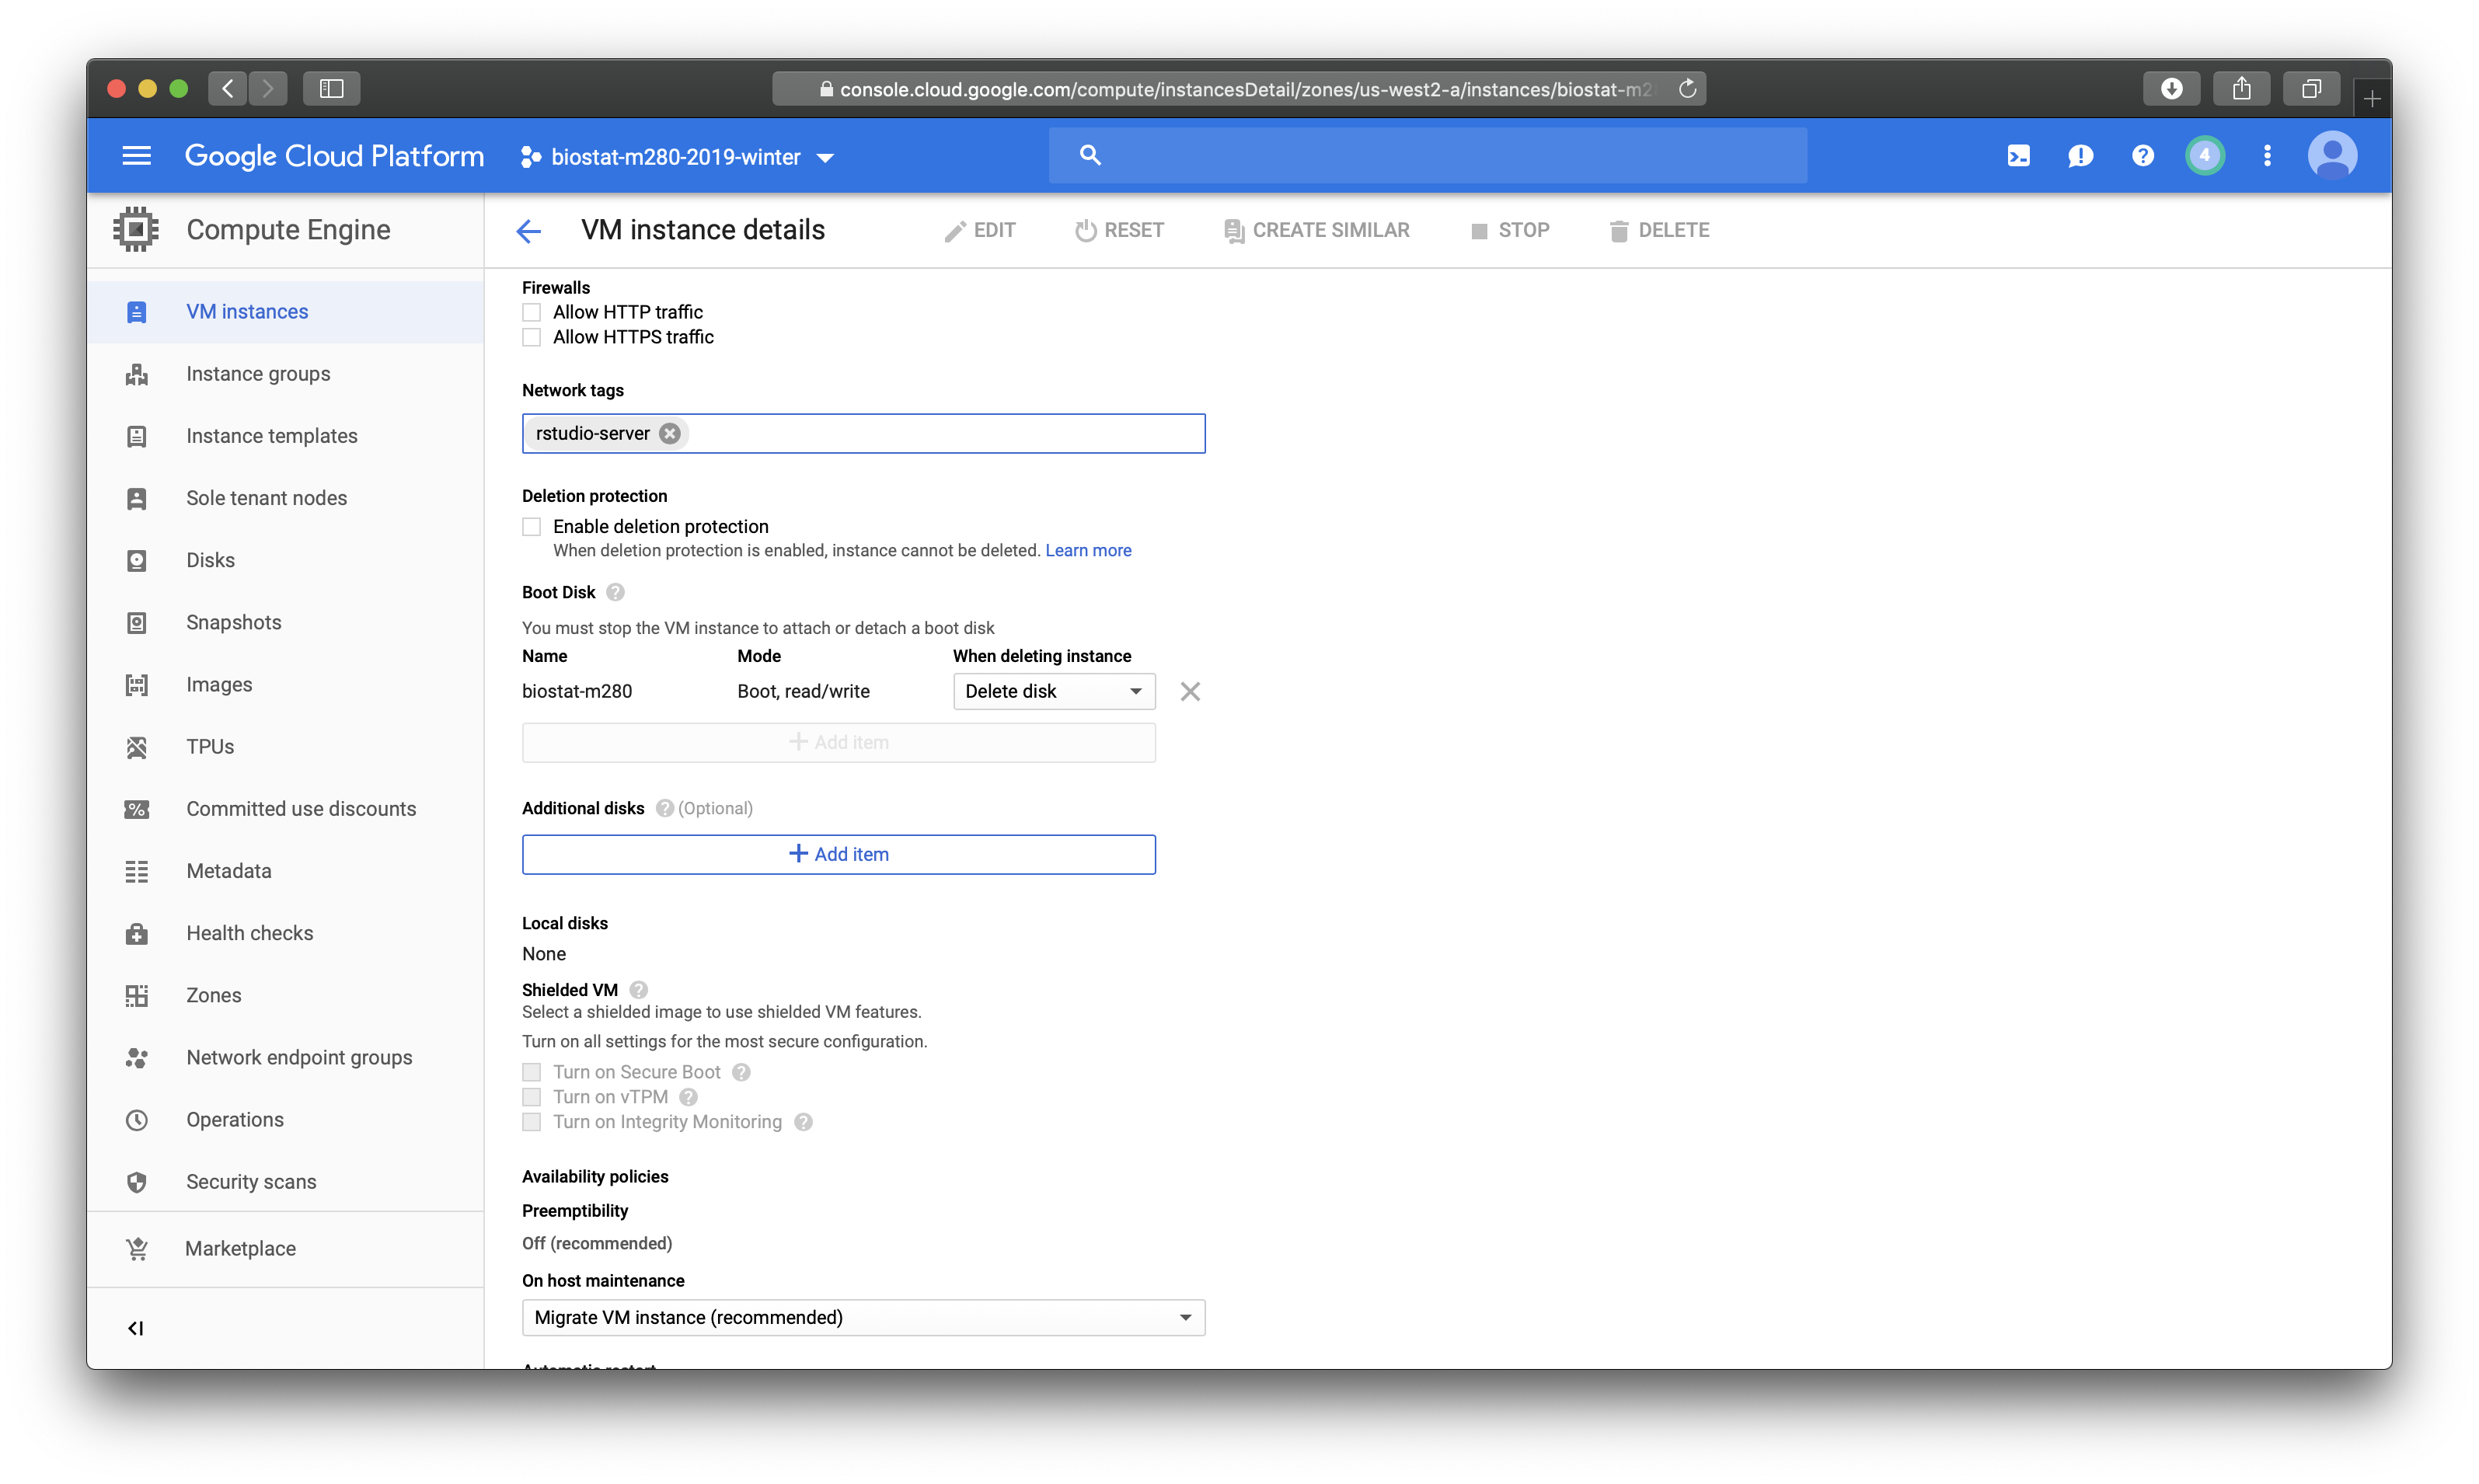Detach boot disk using X icon
The image size is (2479, 1484).
[1189, 691]
